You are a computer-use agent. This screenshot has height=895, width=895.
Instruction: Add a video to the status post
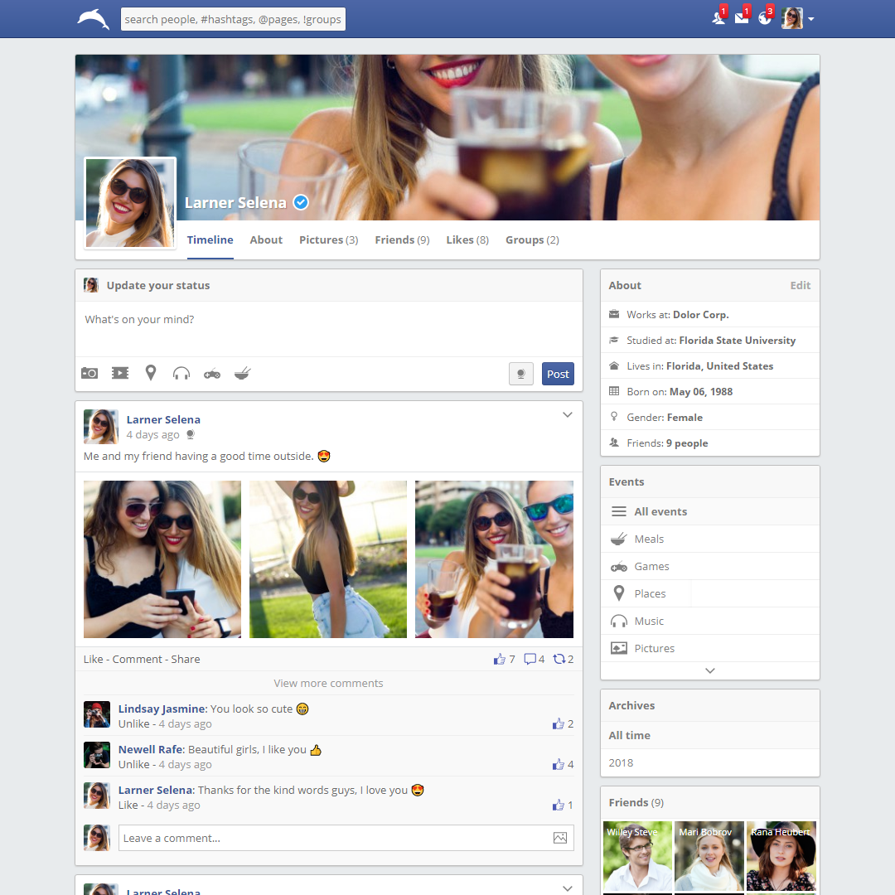119,373
